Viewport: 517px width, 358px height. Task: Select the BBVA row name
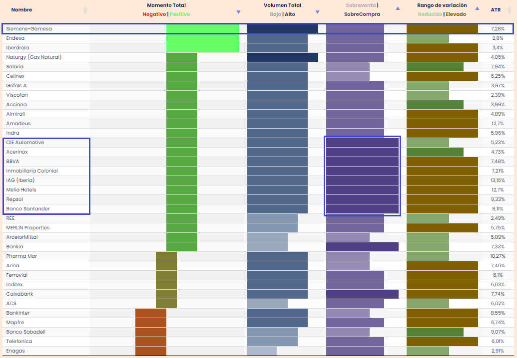click(12, 162)
